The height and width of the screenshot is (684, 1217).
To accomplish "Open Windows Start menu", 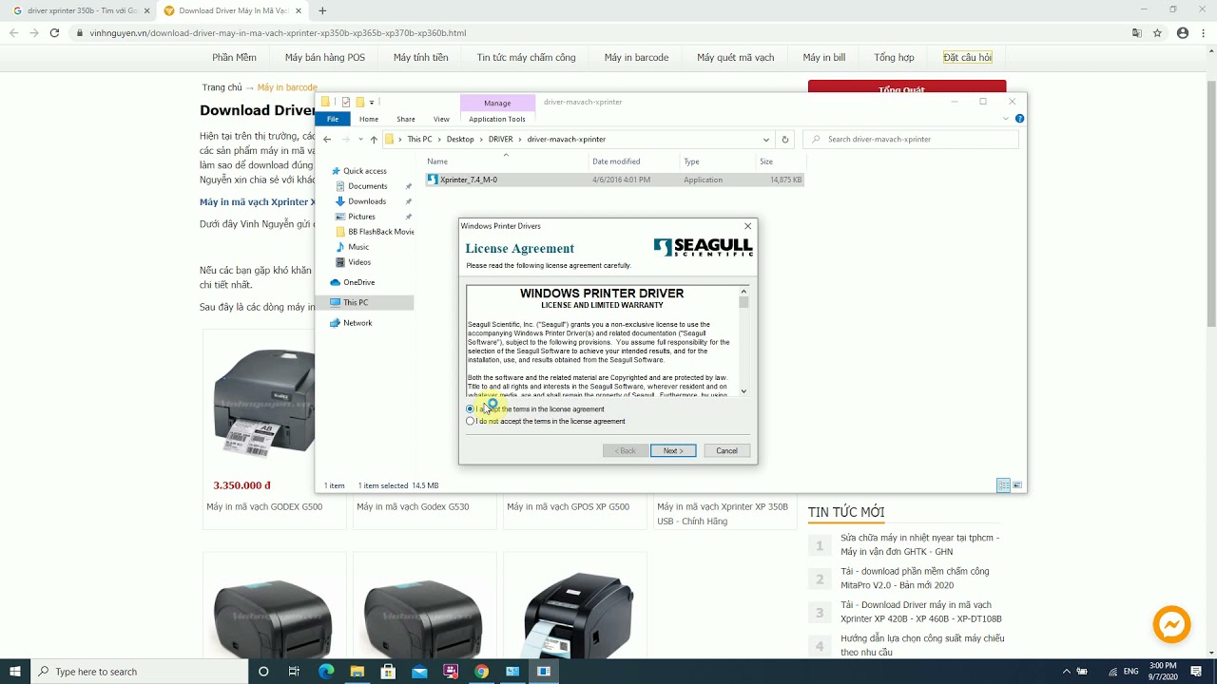I will click(15, 672).
